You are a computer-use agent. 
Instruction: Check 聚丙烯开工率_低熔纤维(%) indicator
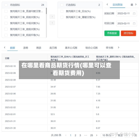click(x=6, y=35)
